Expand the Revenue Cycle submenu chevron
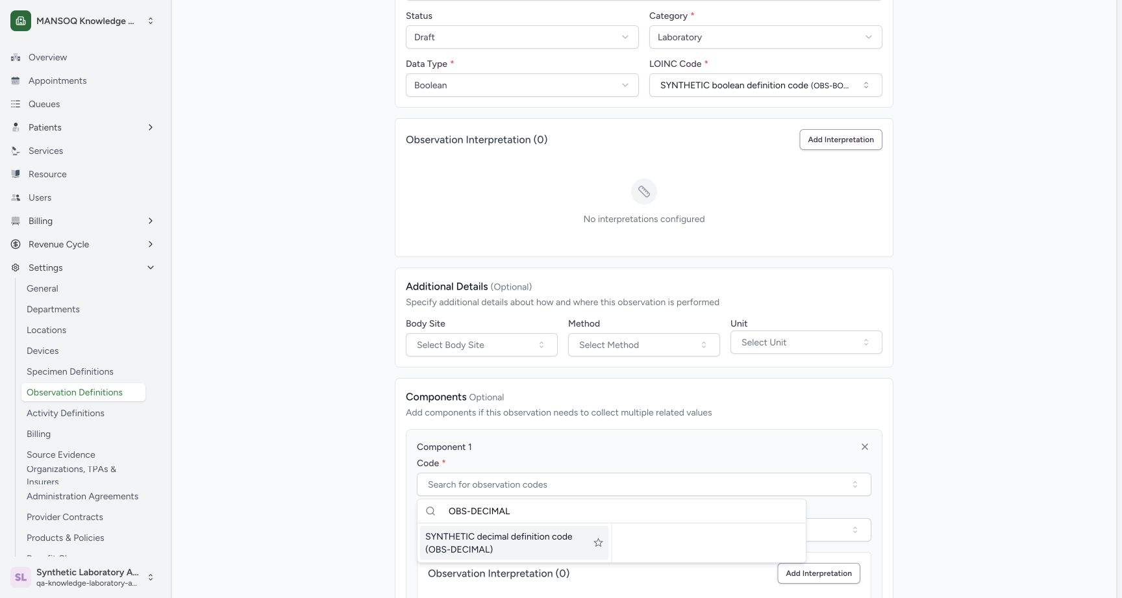Screen dimensions: 1122x598 pos(151,244)
